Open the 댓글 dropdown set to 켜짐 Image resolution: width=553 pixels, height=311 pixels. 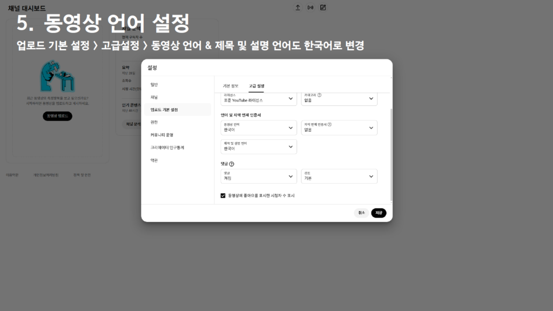click(259, 177)
